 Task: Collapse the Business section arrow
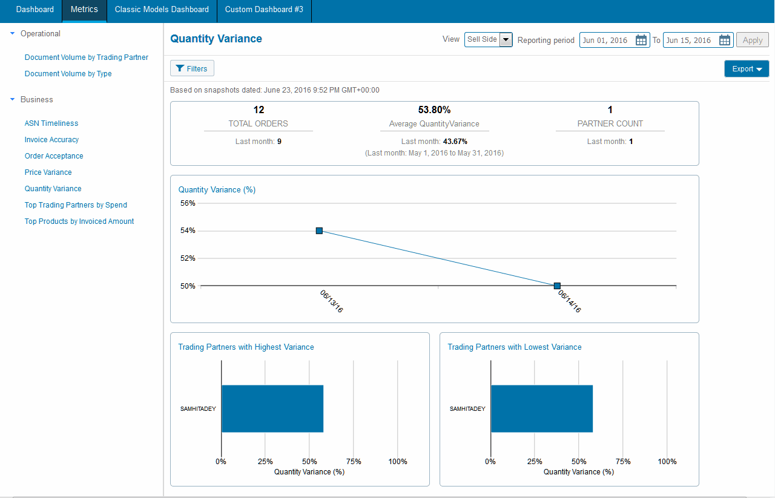(13, 100)
